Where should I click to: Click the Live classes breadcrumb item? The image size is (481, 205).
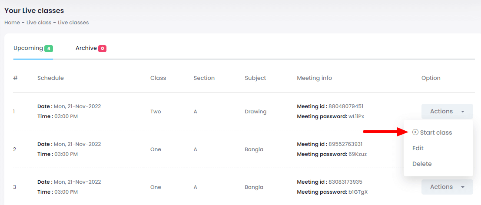[x=73, y=23]
